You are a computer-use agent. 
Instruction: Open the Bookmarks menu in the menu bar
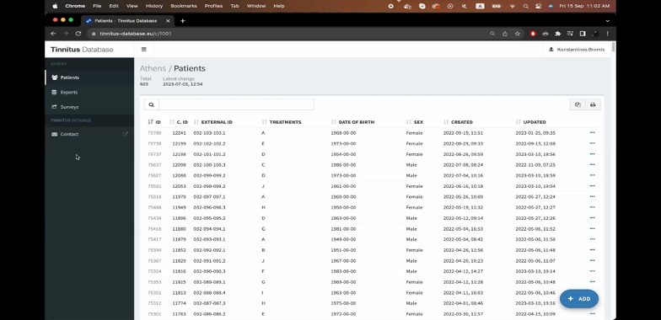(x=184, y=6)
